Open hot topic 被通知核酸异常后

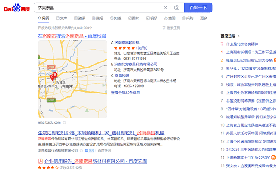click(251, 117)
